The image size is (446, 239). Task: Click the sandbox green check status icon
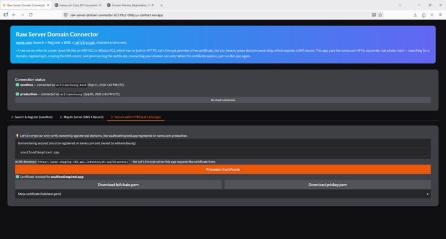click(17, 85)
